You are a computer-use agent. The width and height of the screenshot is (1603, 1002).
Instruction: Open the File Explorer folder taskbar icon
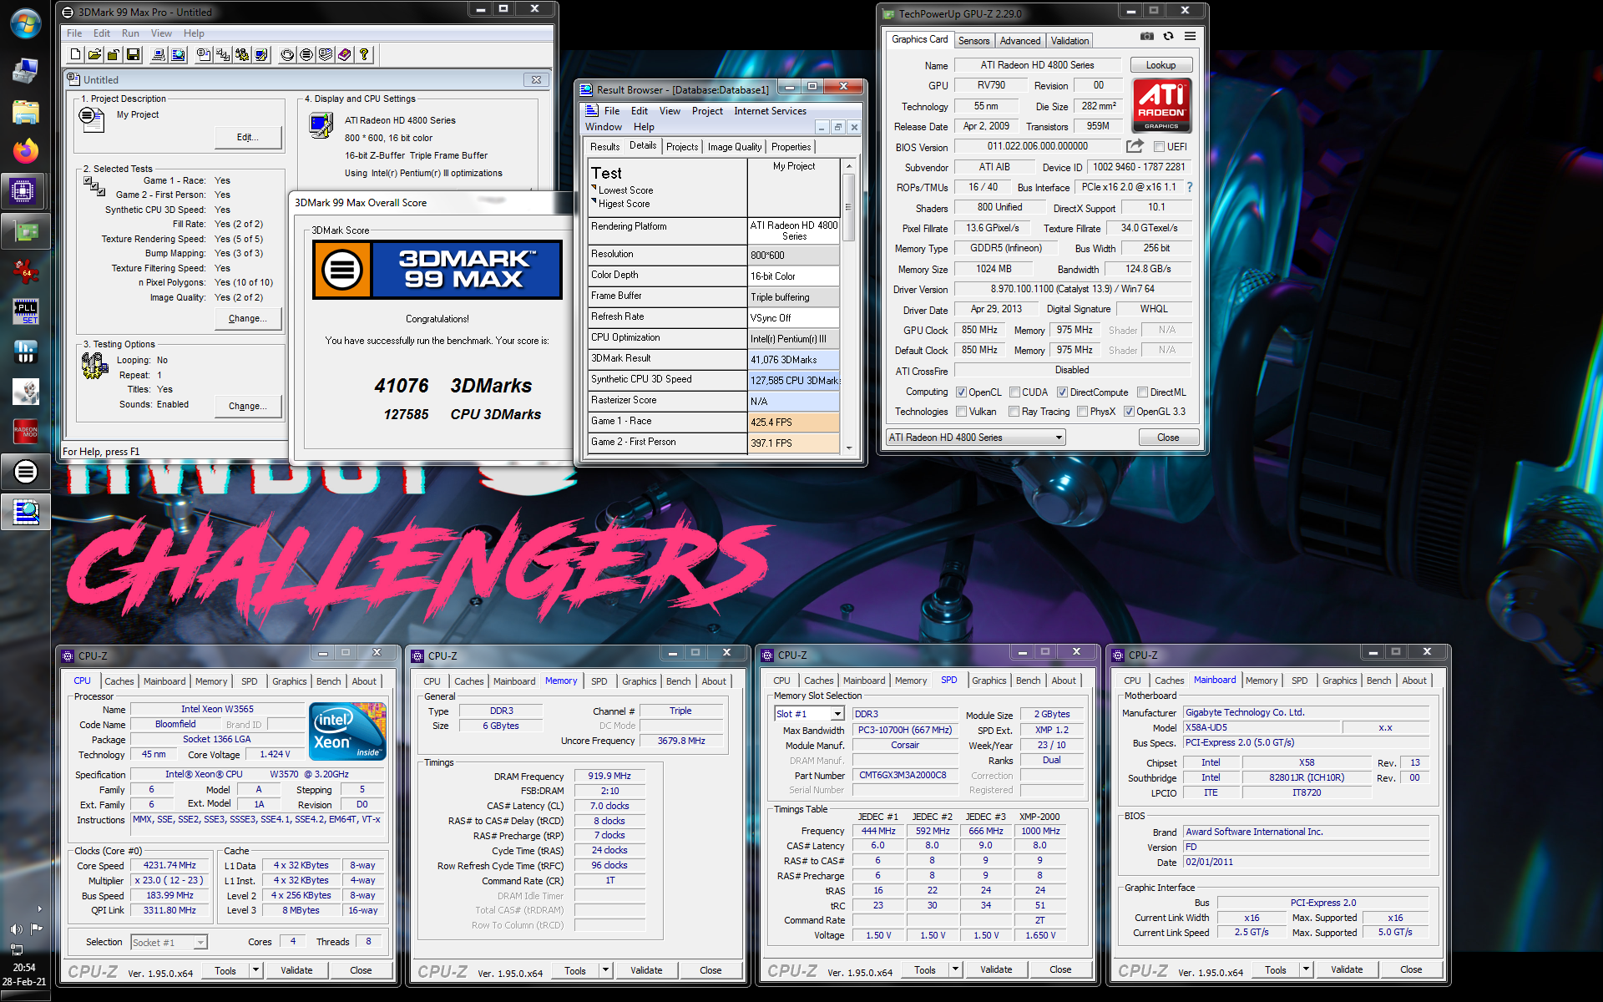(25, 112)
